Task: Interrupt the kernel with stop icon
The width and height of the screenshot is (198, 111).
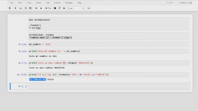Action: (x=55, y=8)
